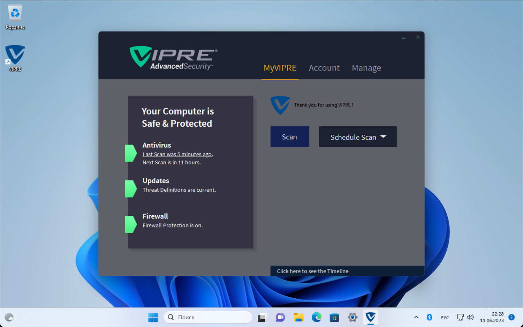Select the VIPRE desktop shortcut
Image resolution: width=523 pixels, height=327 pixels.
coord(15,58)
